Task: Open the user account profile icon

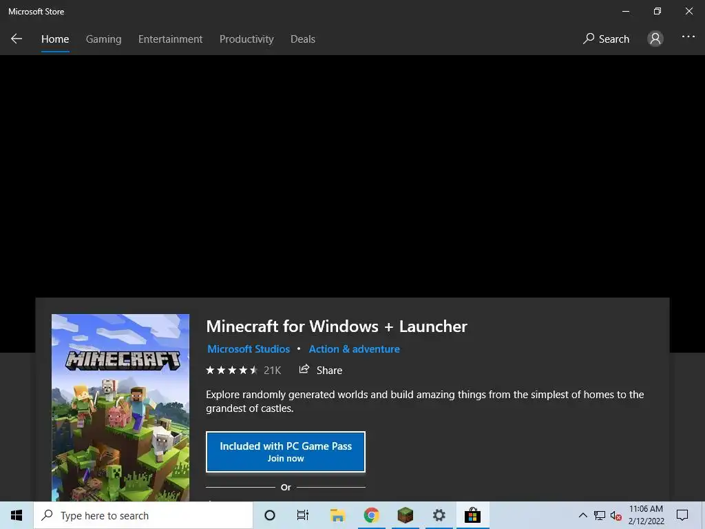Action: click(655, 39)
